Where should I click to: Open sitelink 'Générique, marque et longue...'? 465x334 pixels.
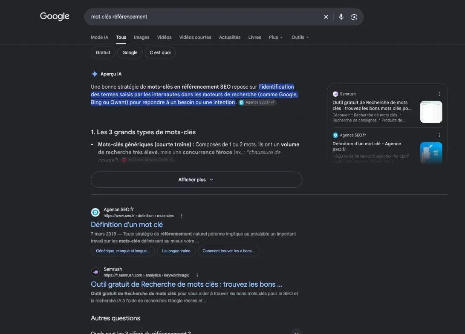pyautogui.click(x=123, y=251)
